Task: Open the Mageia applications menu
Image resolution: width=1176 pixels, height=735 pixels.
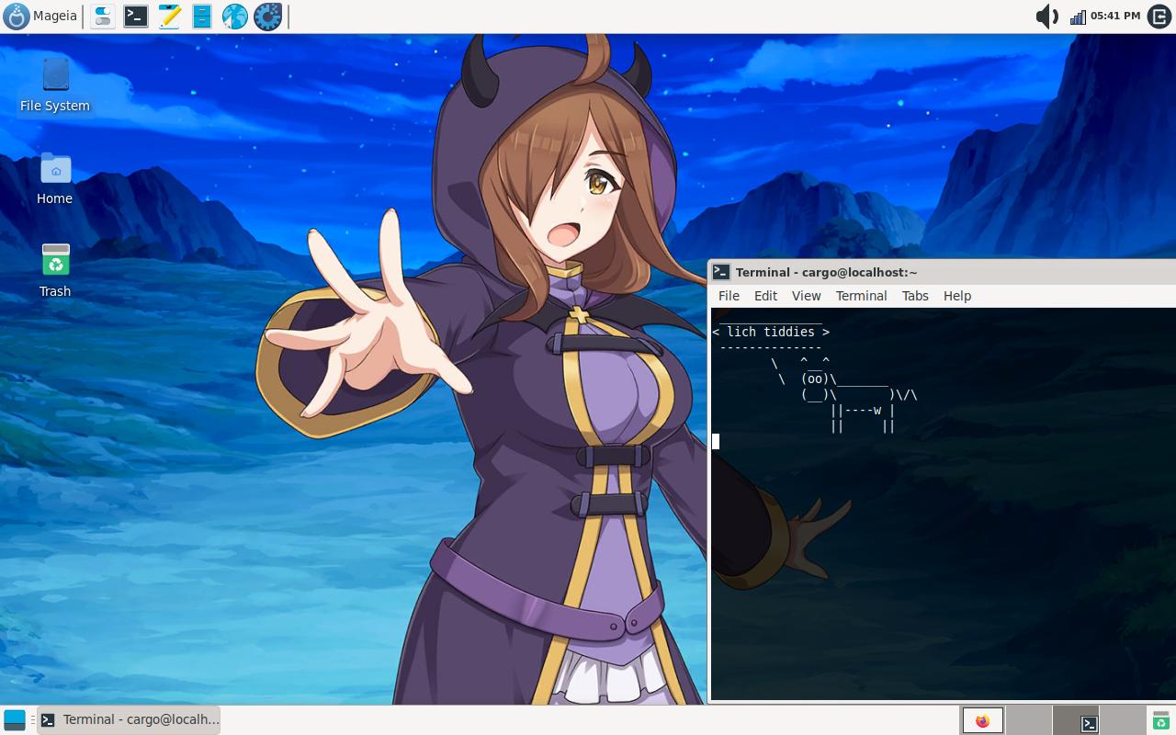Action: coord(40,16)
